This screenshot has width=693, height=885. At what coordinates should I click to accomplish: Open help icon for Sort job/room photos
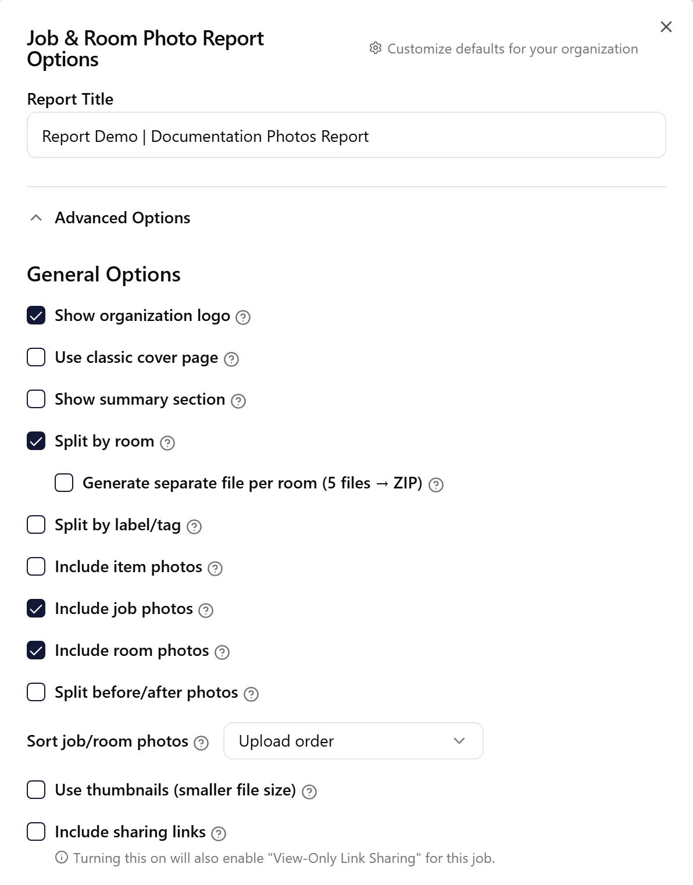pyautogui.click(x=201, y=743)
